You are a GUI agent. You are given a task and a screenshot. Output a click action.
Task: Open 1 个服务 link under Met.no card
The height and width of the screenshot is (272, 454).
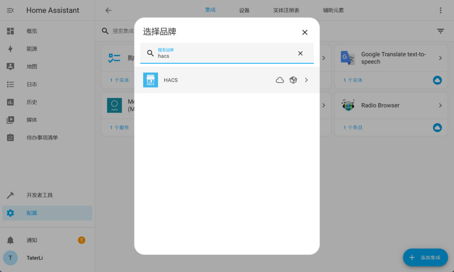119,127
